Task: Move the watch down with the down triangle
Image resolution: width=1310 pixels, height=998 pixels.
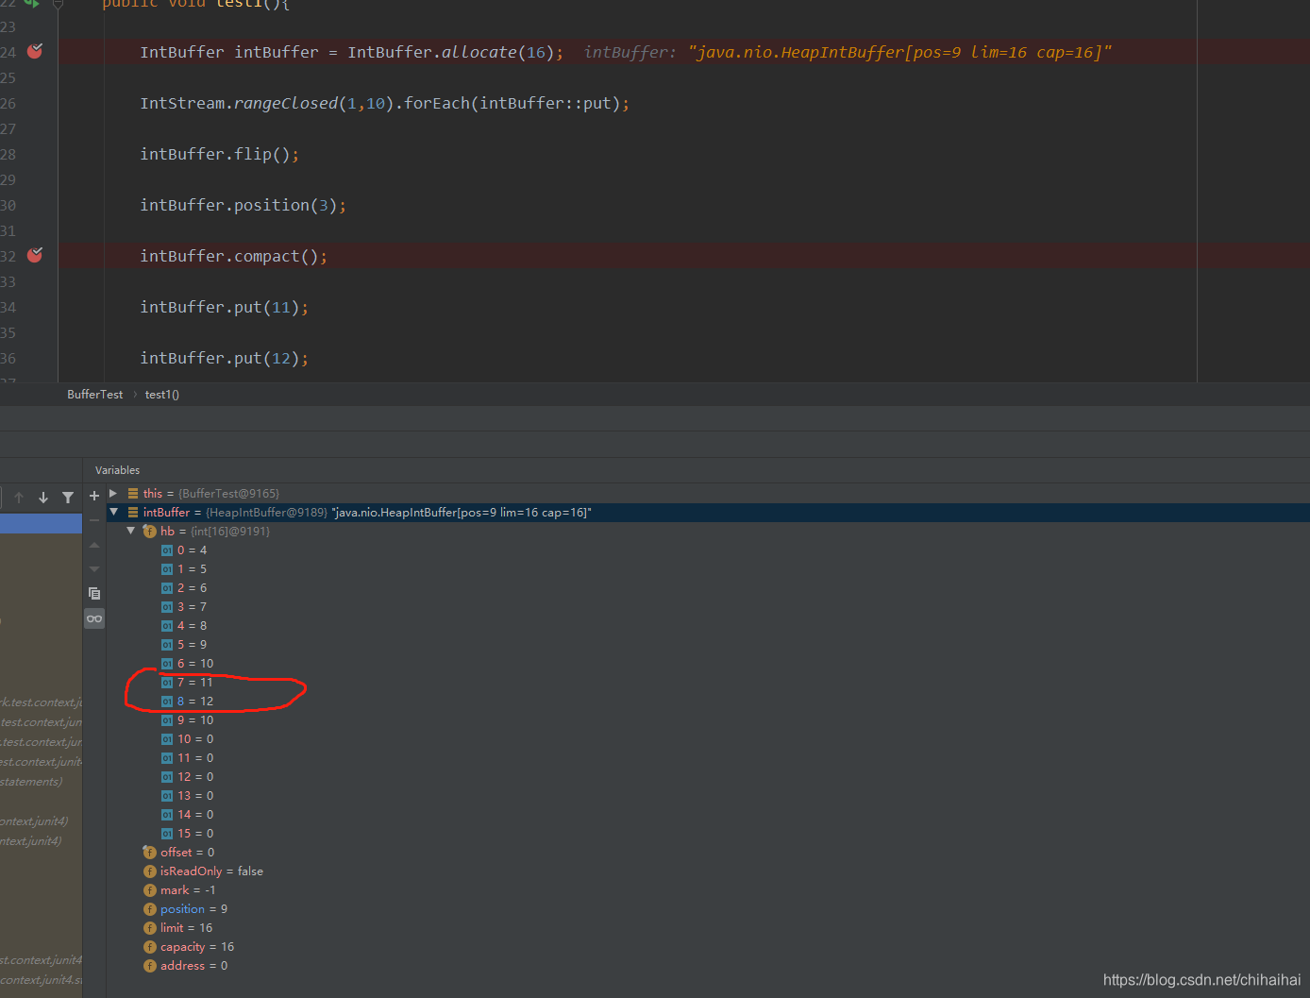Action: pyautogui.click(x=94, y=569)
